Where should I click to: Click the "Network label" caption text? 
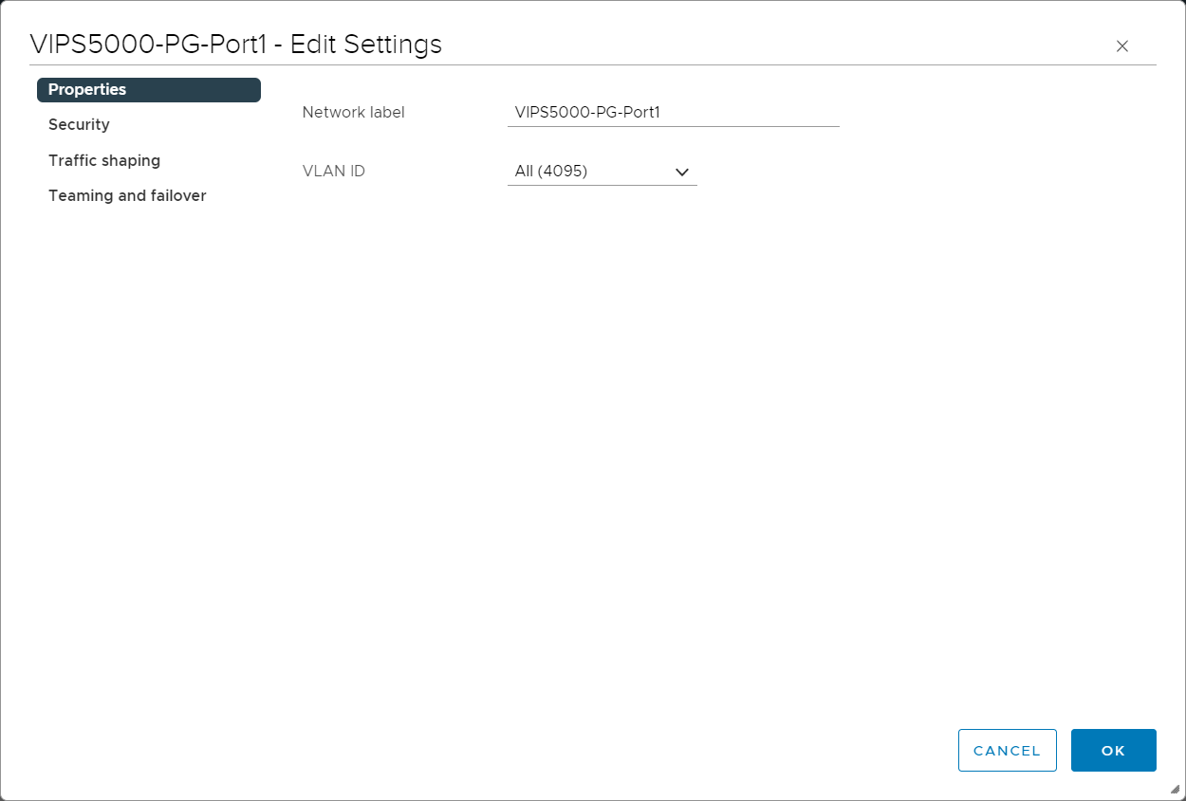353,112
